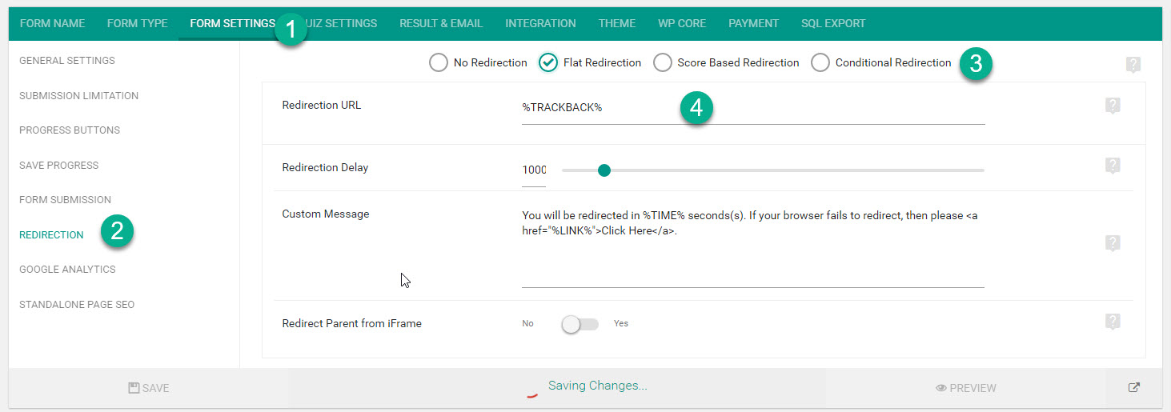Click the Redirection URL input field

752,107
